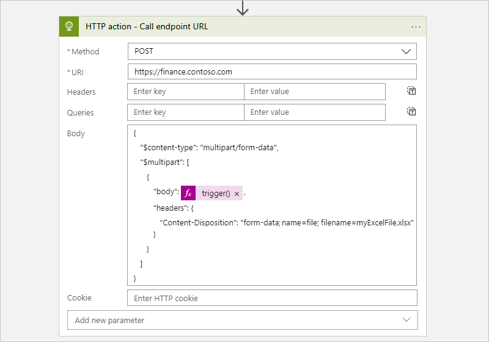Click the URI input field
The height and width of the screenshot is (342, 489).
click(x=272, y=71)
